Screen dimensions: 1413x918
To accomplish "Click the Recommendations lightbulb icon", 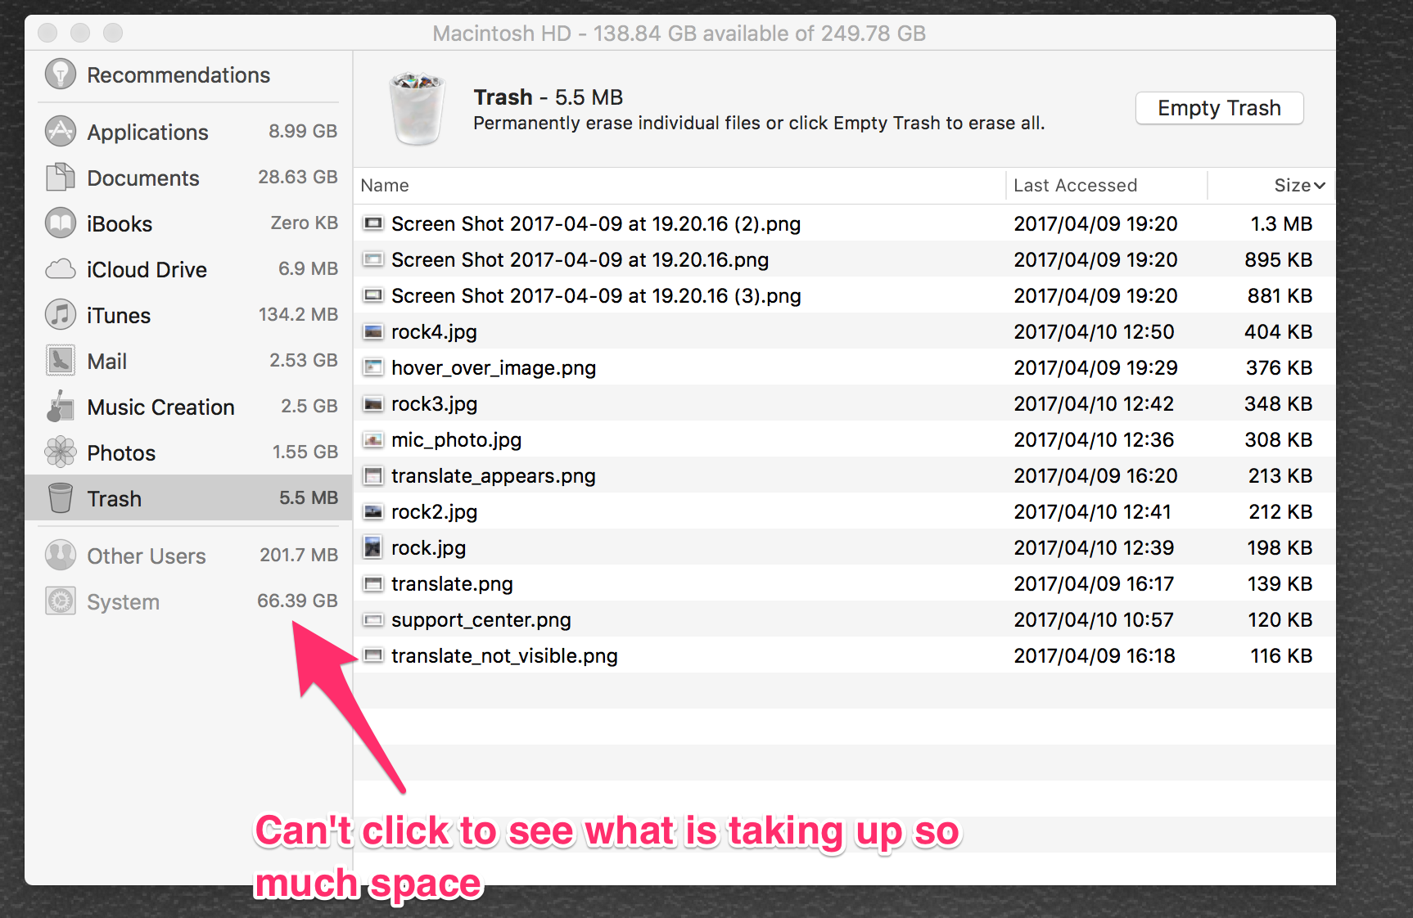I will [x=61, y=74].
